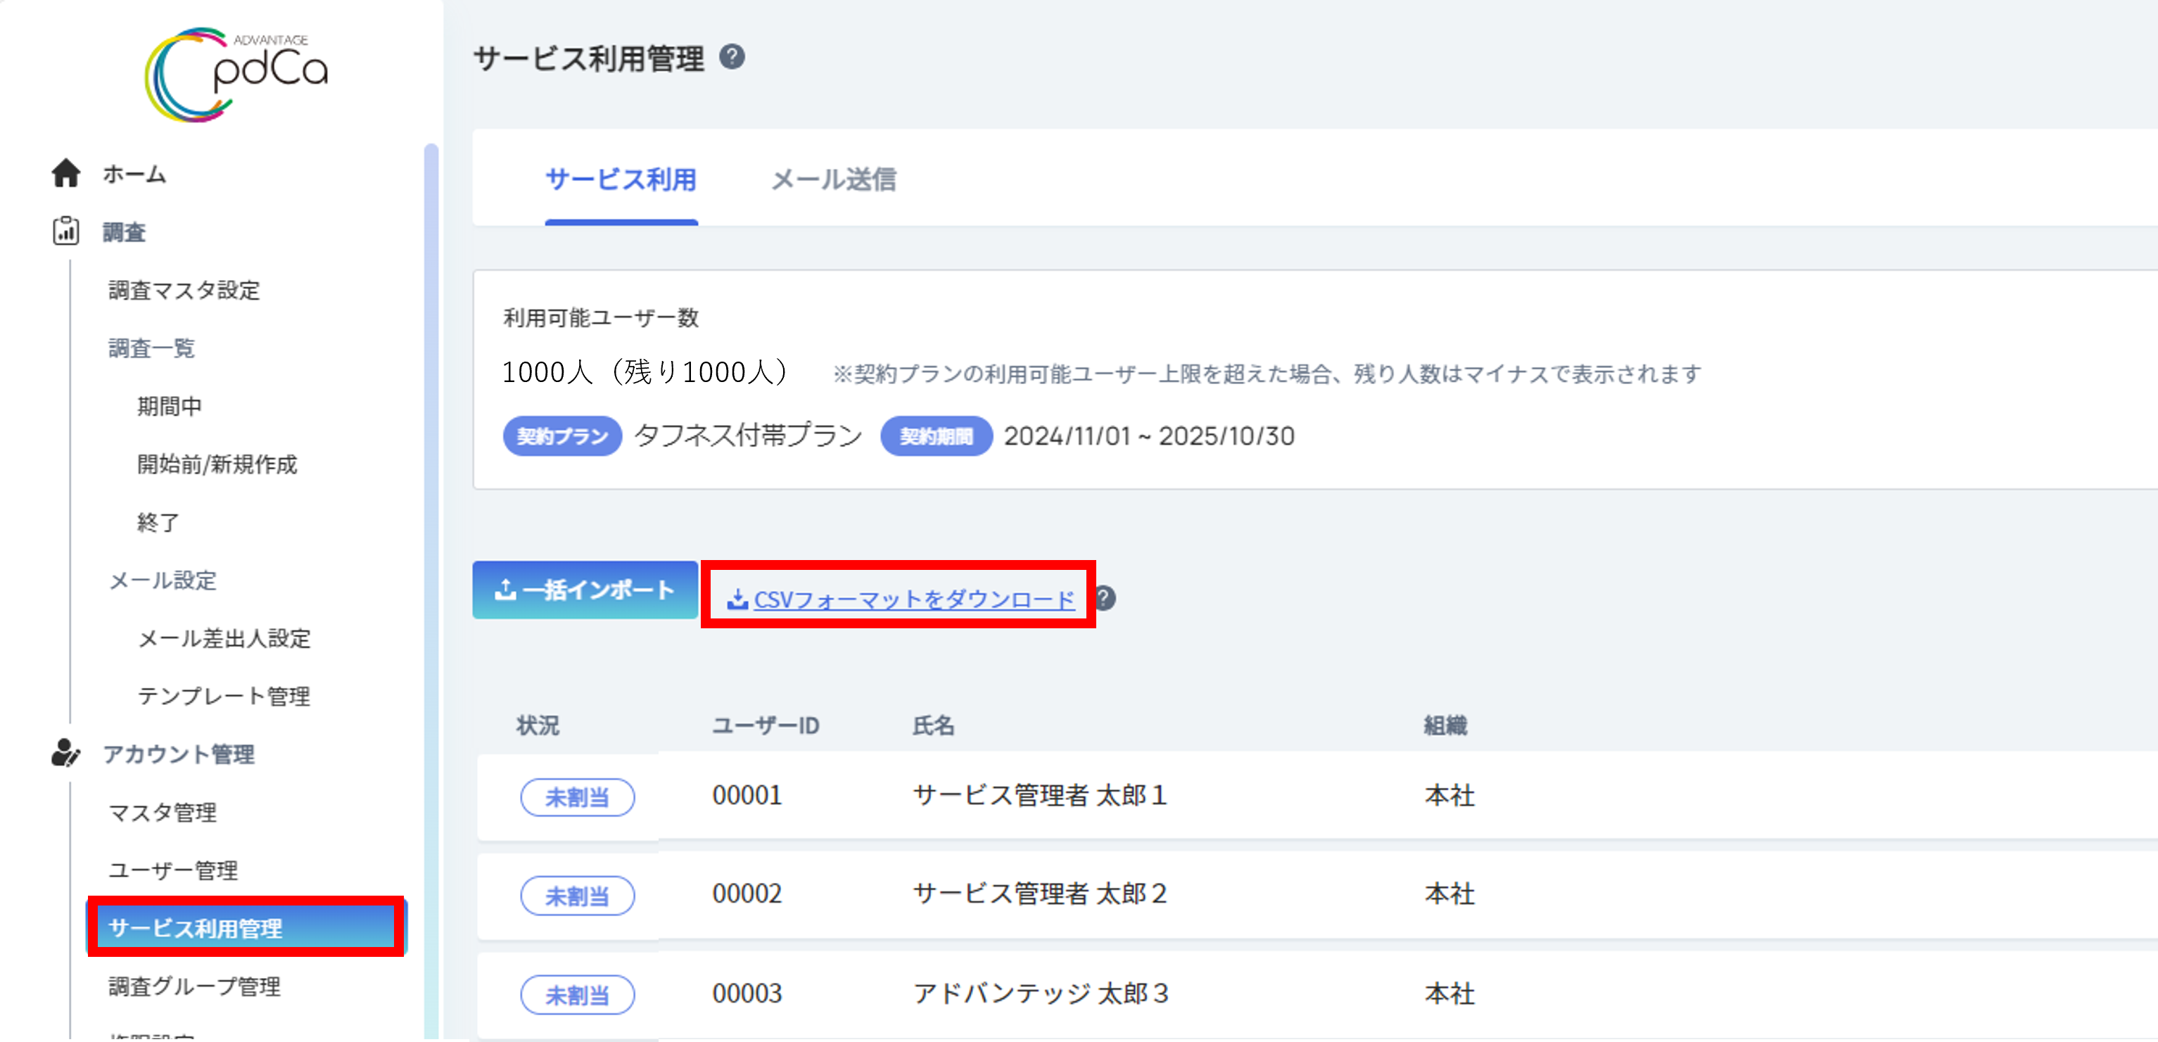Open help icon beside CSV download link
Screen dimensions: 2158x1042
(1106, 598)
